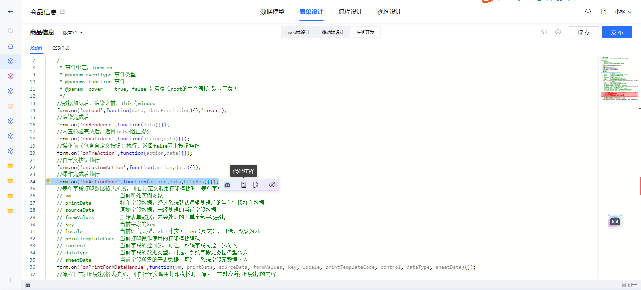Click the 代码注释 code comment icon
641x290 pixels.
point(244,185)
